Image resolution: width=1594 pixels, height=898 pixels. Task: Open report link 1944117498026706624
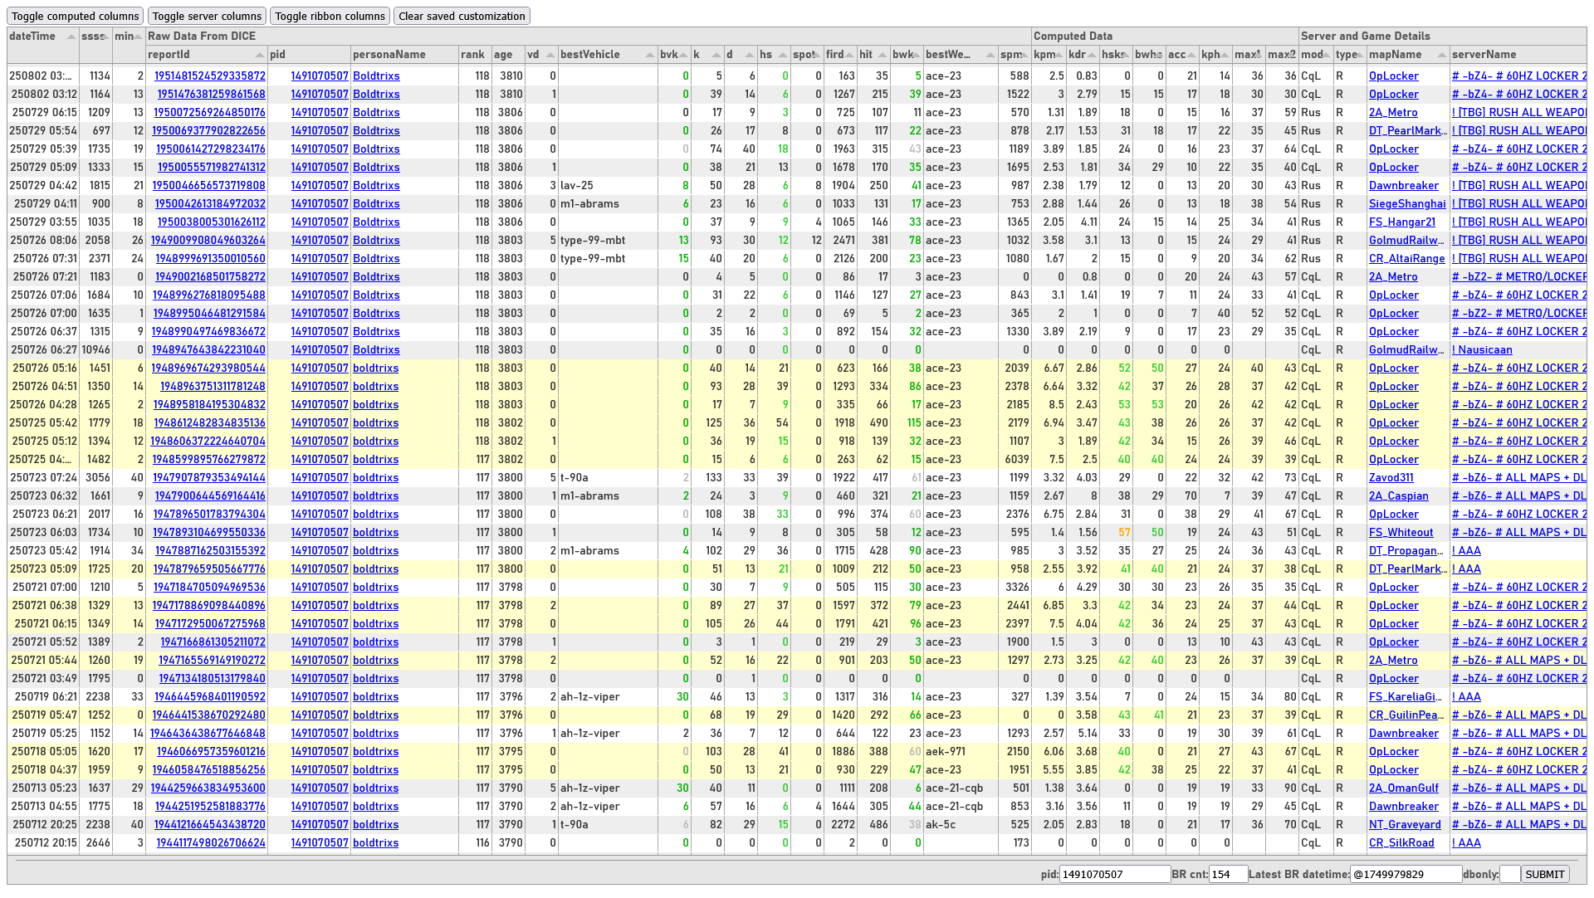(x=211, y=843)
